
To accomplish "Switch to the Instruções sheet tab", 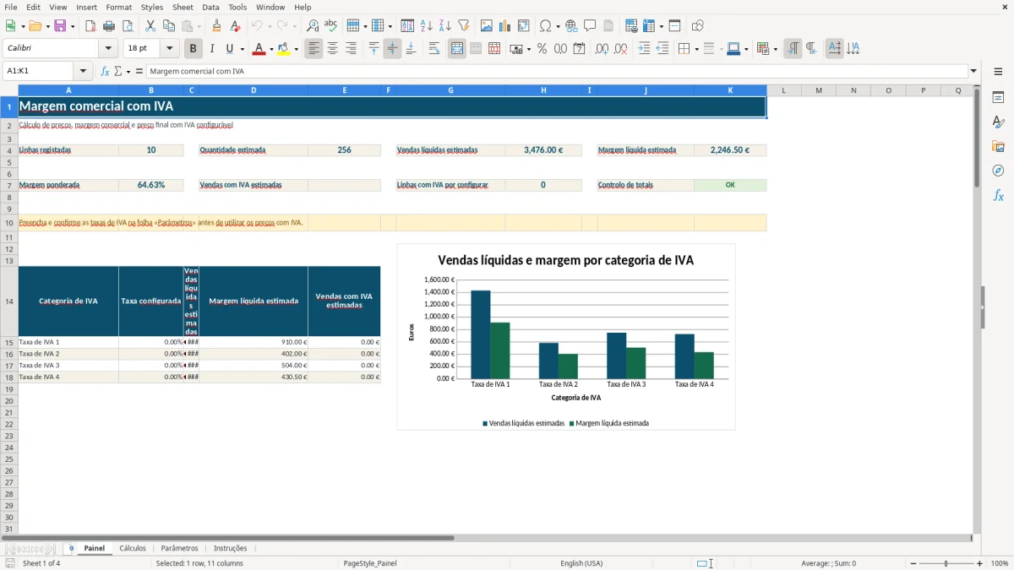I will [231, 548].
